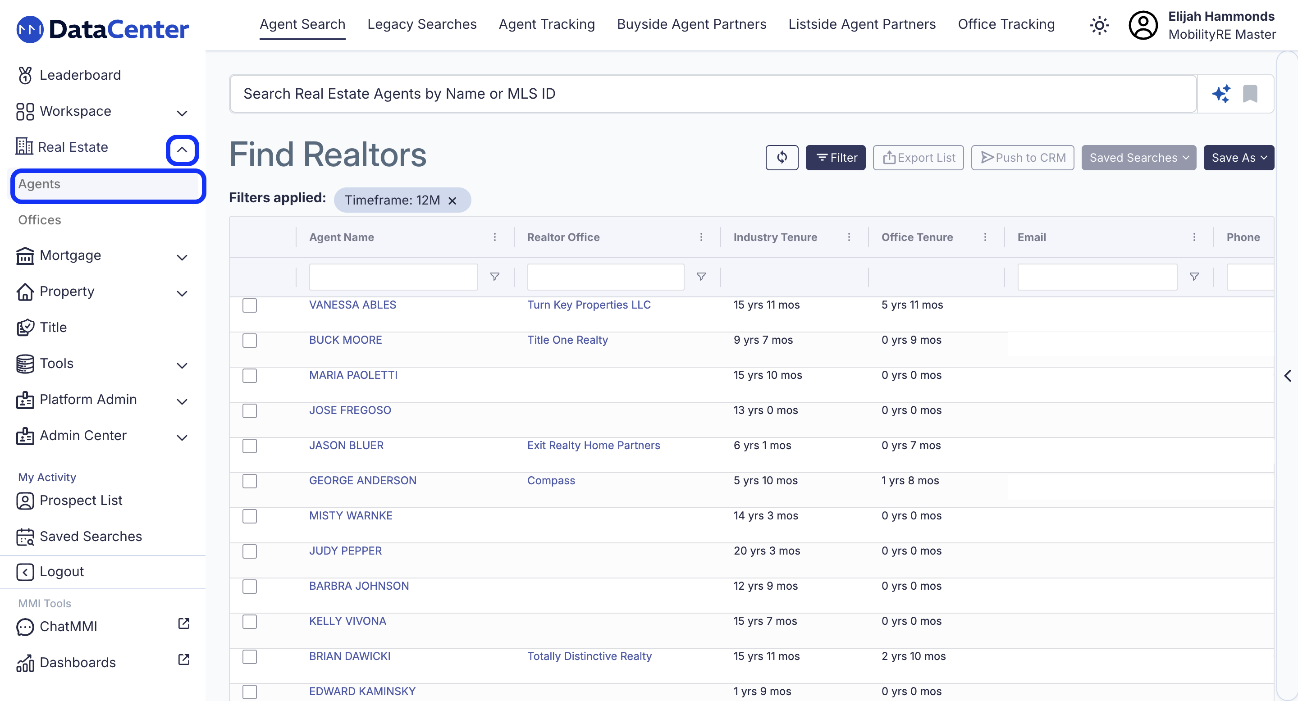1298x701 pixels.
Task: Click the Export List button
Action: [x=918, y=158]
